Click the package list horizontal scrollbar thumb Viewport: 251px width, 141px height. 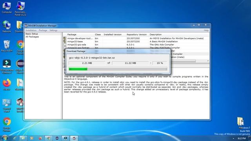[183, 61]
